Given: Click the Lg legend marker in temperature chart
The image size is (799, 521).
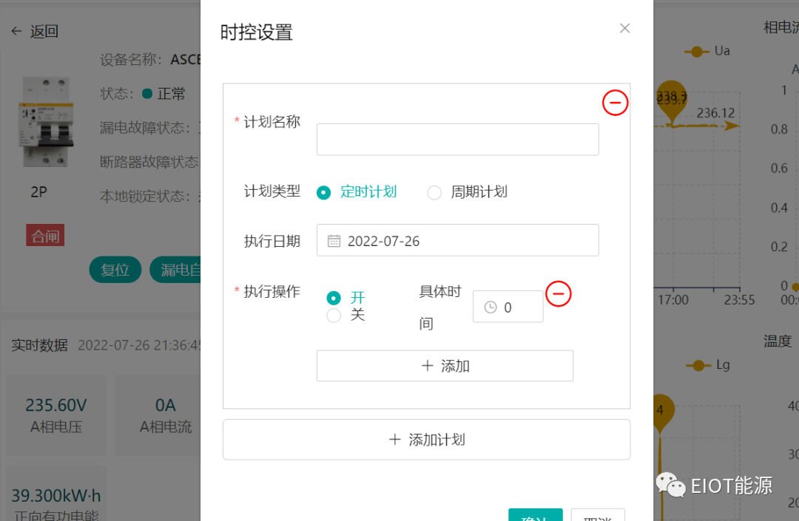Looking at the screenshot, I should click(x=698, y=365).
